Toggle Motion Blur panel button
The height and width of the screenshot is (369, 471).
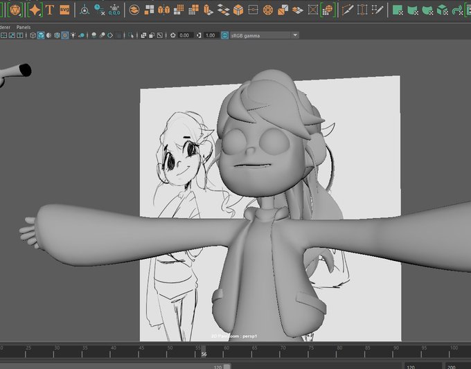tap(102, 35)
